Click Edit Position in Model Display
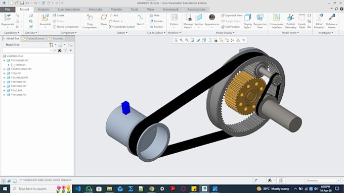This screenshot has height=193, width=344. click(230, 27)
